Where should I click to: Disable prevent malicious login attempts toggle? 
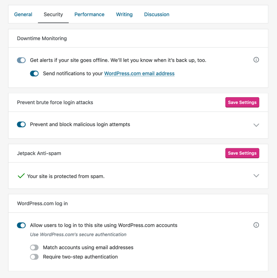[21, 125]
